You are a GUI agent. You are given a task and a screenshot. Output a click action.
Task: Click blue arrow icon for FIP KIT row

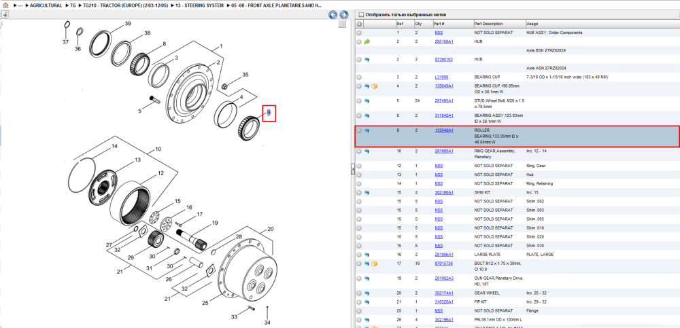pyautogui.click(x=367, y=302)
